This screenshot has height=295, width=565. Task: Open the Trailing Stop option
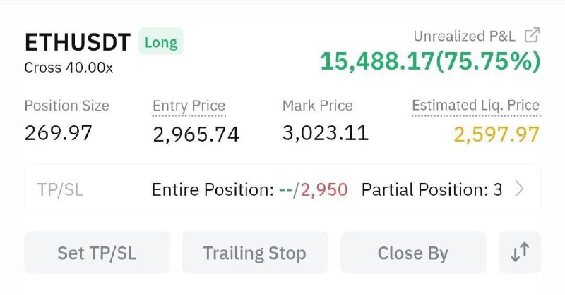(255, 252)
